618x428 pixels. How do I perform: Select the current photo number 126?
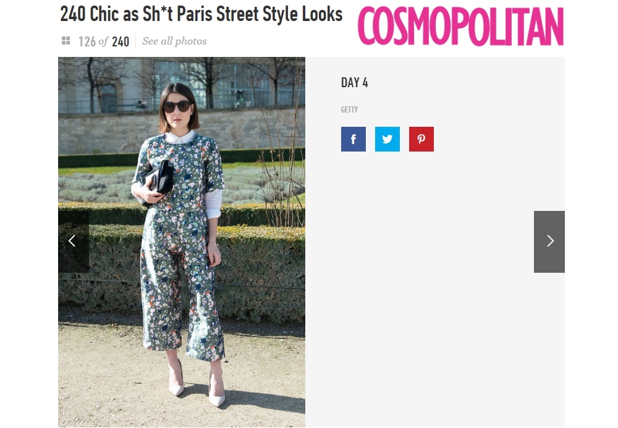(87, 41)
